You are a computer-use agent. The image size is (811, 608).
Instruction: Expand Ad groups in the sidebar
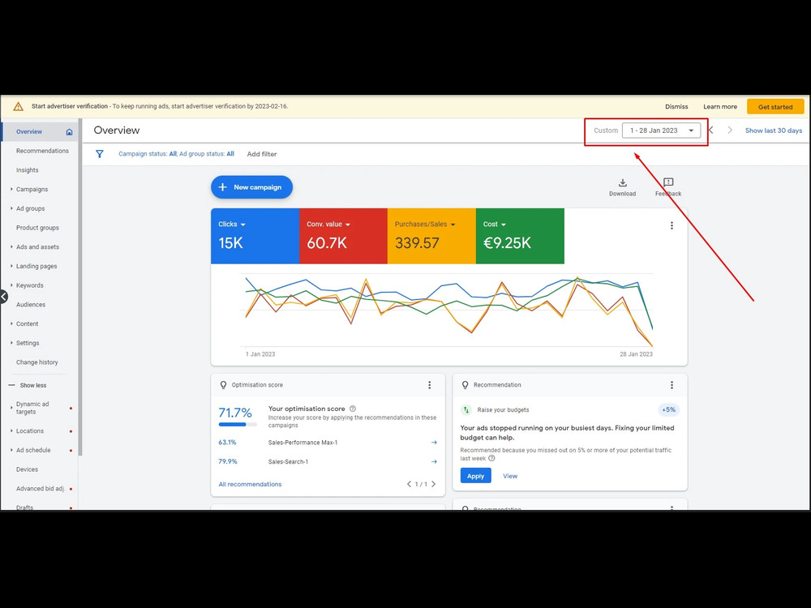click(x=11, y=208)
